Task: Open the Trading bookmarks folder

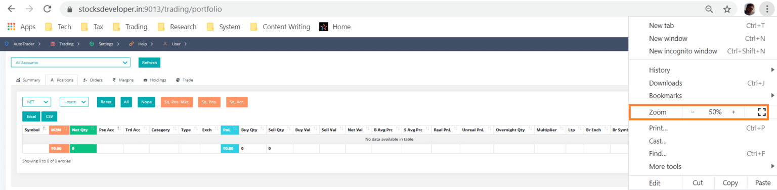Action: click(x=131, y=27)
